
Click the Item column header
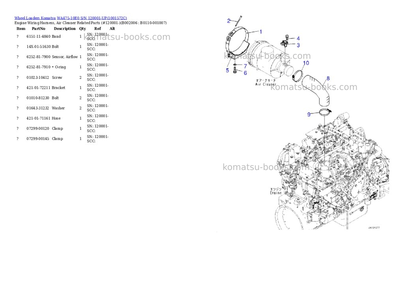pos(21,28)
